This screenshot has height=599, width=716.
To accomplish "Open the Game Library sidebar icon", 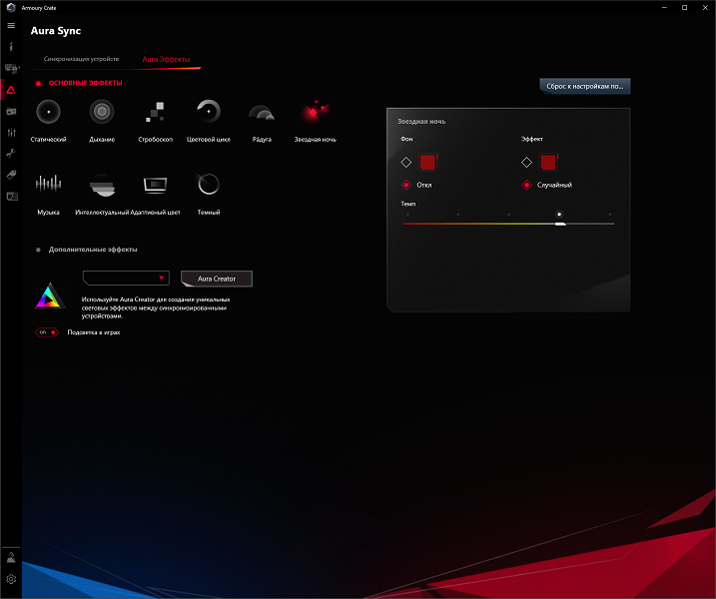I will click(x=11, y=111).
